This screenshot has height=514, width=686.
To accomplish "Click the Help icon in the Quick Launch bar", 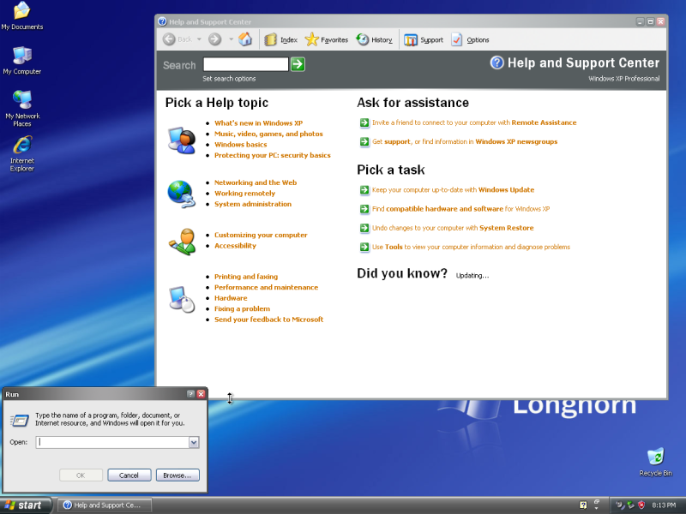I will (x=581, y=505).
